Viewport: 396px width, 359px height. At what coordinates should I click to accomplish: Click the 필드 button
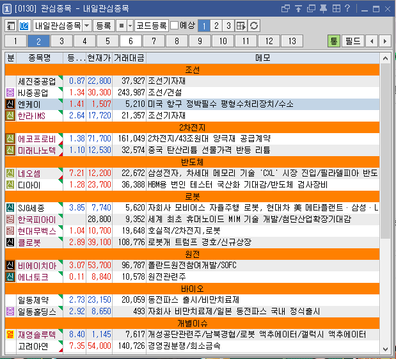coord(352,41)
